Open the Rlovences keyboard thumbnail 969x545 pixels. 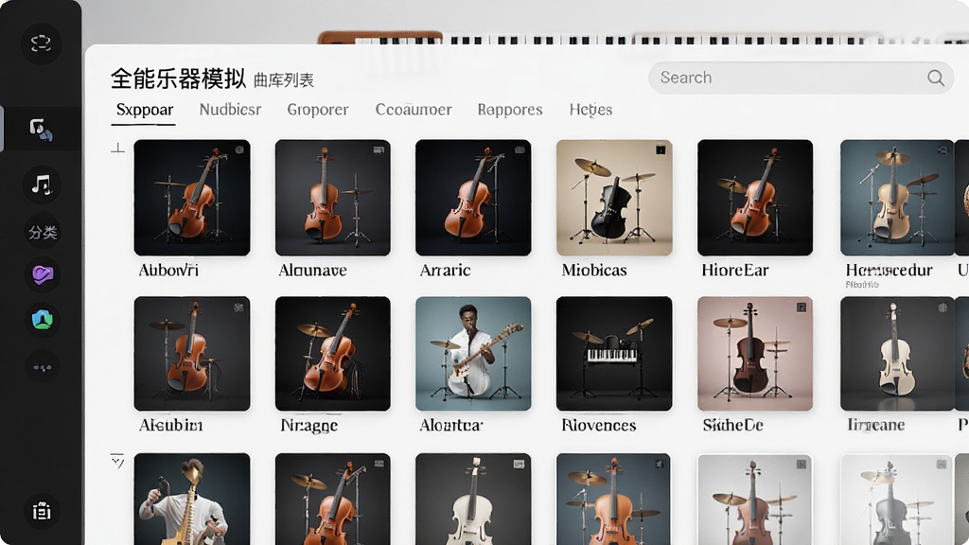click(x=614, y=354)
